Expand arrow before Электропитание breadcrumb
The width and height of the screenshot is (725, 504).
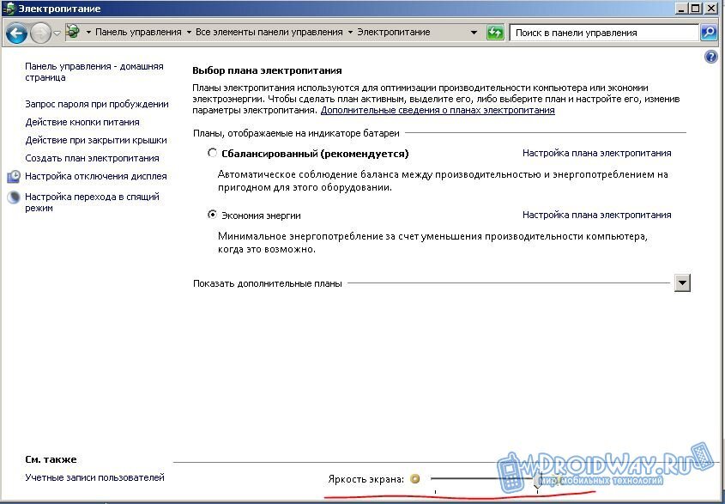coord(350,33)
